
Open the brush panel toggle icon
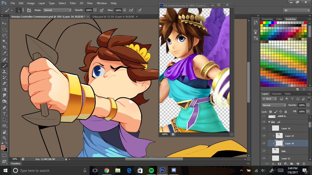click(x=29, y=10)
